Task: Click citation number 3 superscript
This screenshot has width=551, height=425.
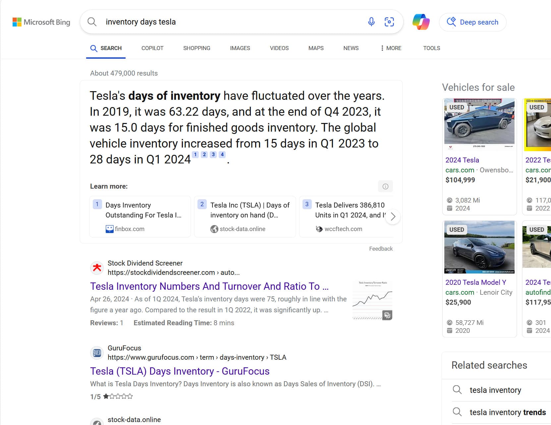Action: (213, 154)
